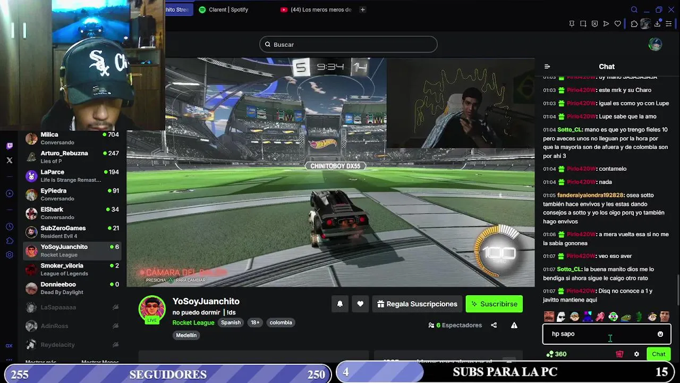Open Arturo_Rebuzna channel in sidebar

pos(72,157)
